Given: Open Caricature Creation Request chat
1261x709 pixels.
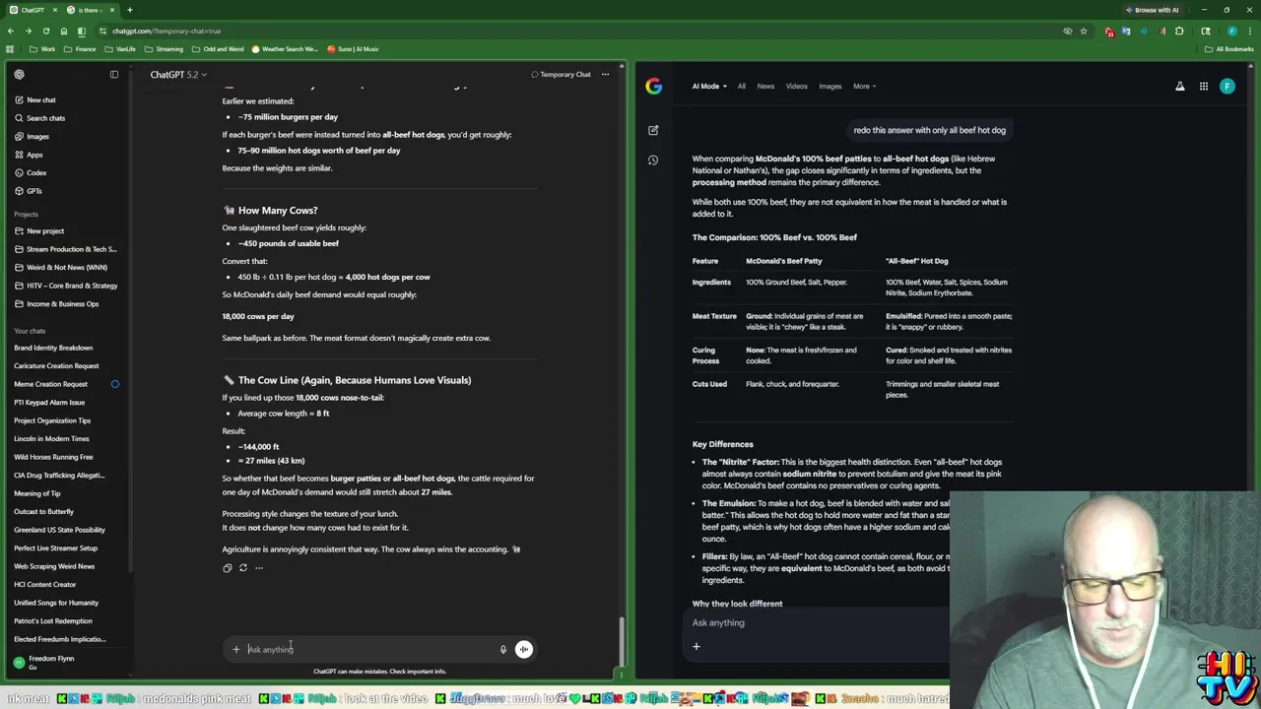Looking at the screenshot, I should [56, 365].
